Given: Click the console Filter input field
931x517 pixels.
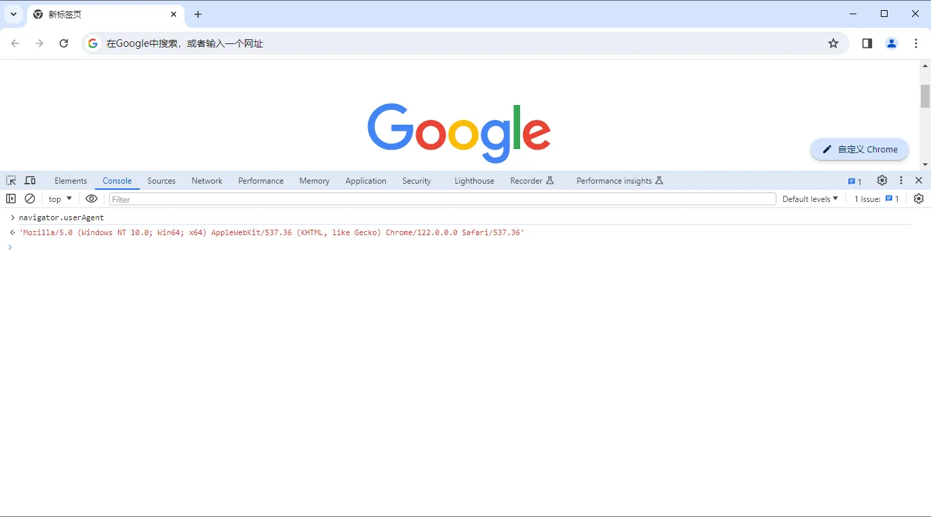Looking at the screenshot, I should pos(442,199).
